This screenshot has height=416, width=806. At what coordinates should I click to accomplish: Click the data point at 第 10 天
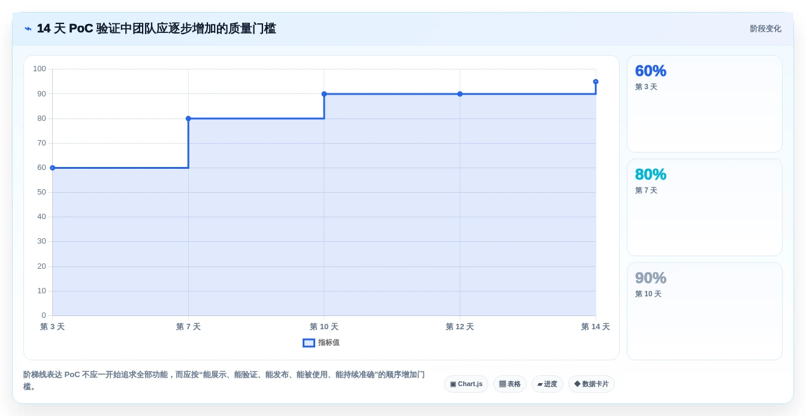(x=324, y=94)
